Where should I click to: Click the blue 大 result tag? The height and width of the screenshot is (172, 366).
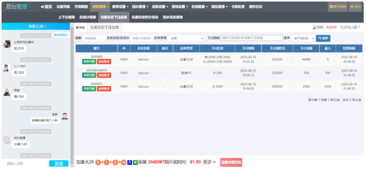point(129,162)
